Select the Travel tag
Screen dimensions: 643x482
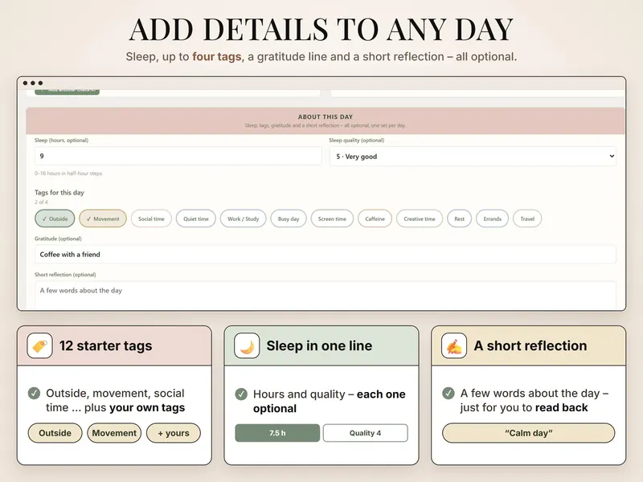pyautogui.click(x=527, y=219)
